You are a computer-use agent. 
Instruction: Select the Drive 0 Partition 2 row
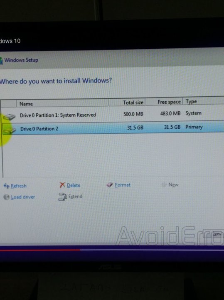[x=113, y=127]
